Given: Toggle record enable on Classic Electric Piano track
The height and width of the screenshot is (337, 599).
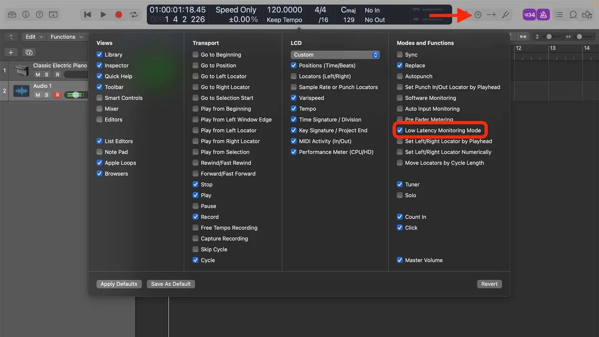Looking at the screenshot, I should (57, 74).
